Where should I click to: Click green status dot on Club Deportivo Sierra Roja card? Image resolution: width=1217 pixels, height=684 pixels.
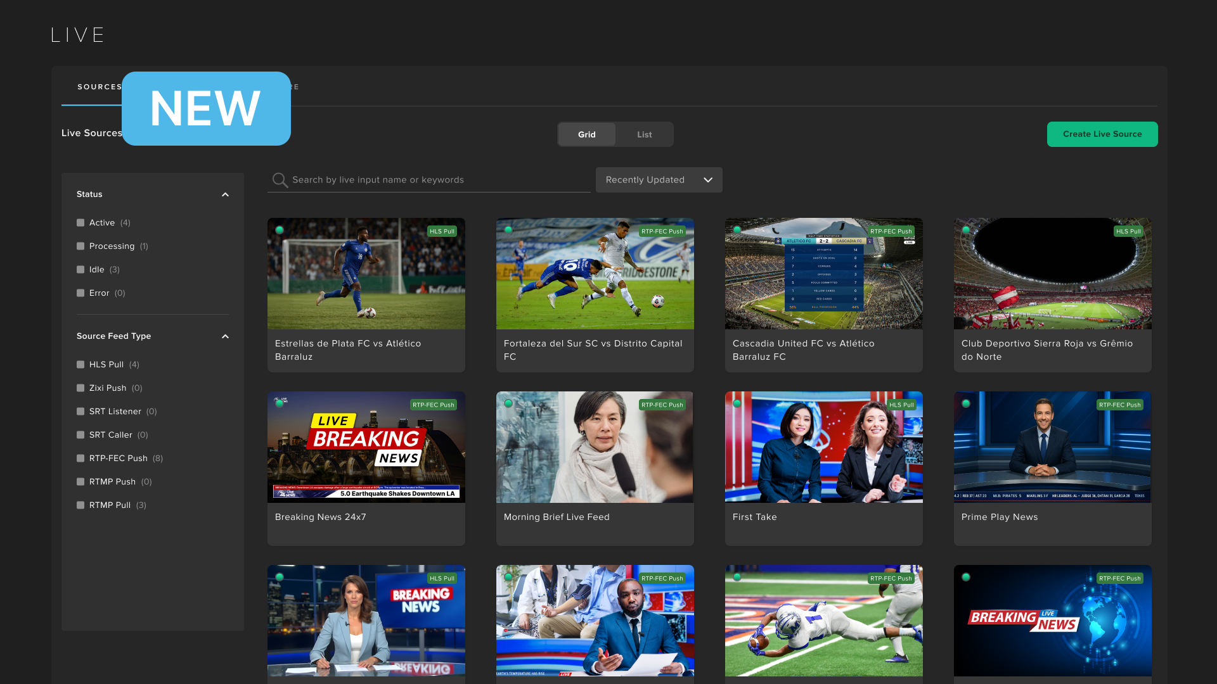tap(966, 230)
